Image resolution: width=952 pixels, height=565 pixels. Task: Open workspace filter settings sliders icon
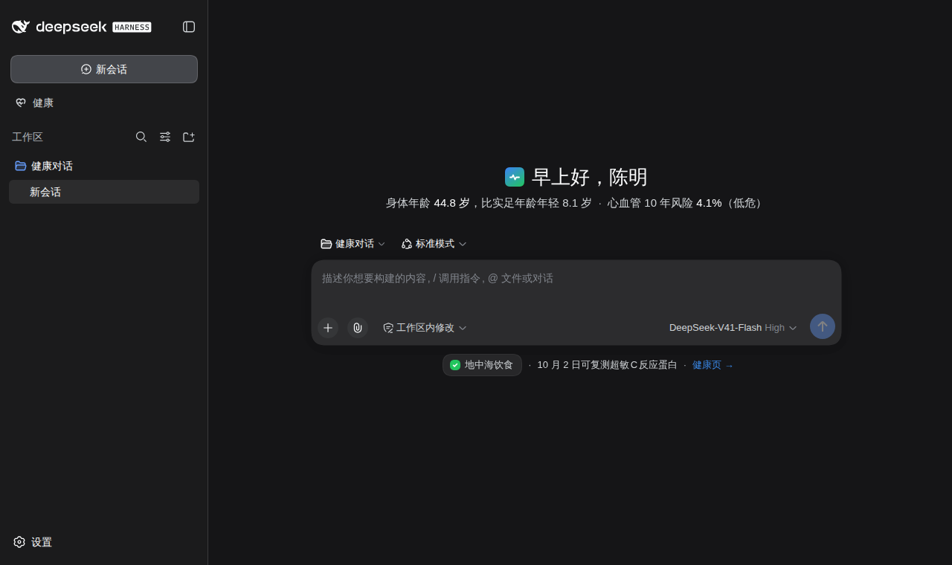pyautogui.click(x=165, y=137)
